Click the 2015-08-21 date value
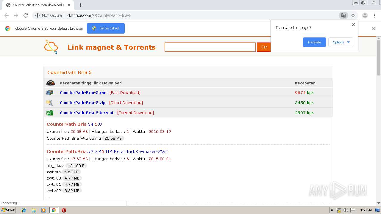 [x=160, y=159]
